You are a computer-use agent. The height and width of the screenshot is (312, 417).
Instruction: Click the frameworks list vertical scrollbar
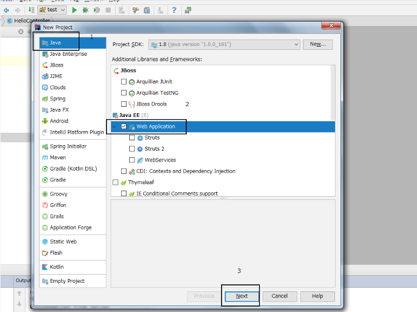[x=333, y=93]
